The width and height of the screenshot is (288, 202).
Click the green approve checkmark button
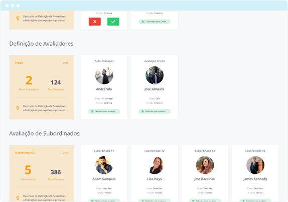click(x=113, y=22)
